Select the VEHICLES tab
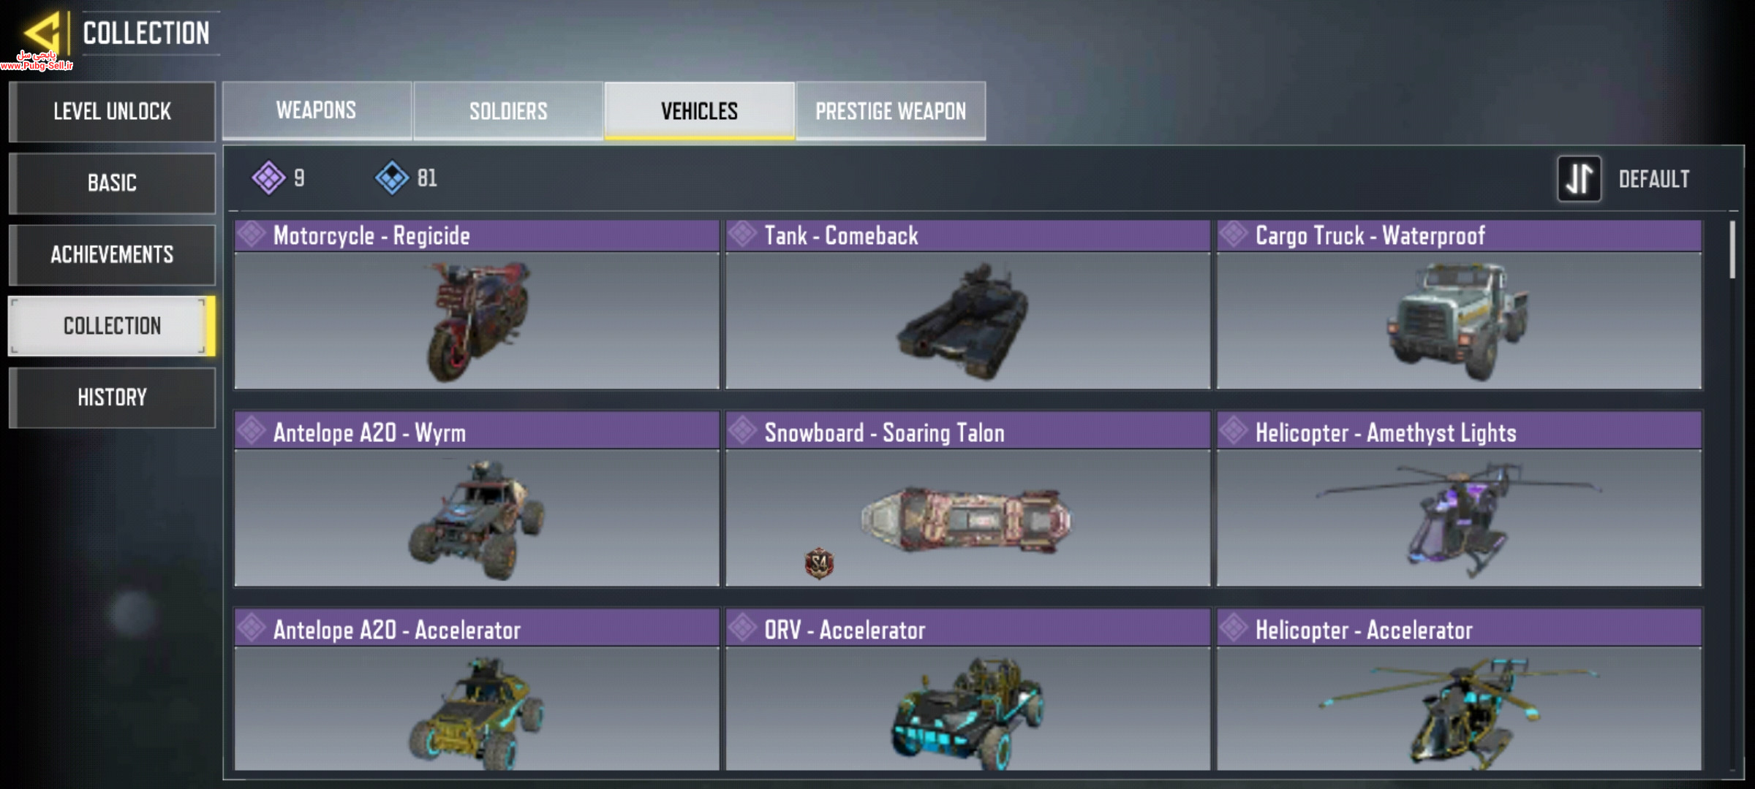 699,110
